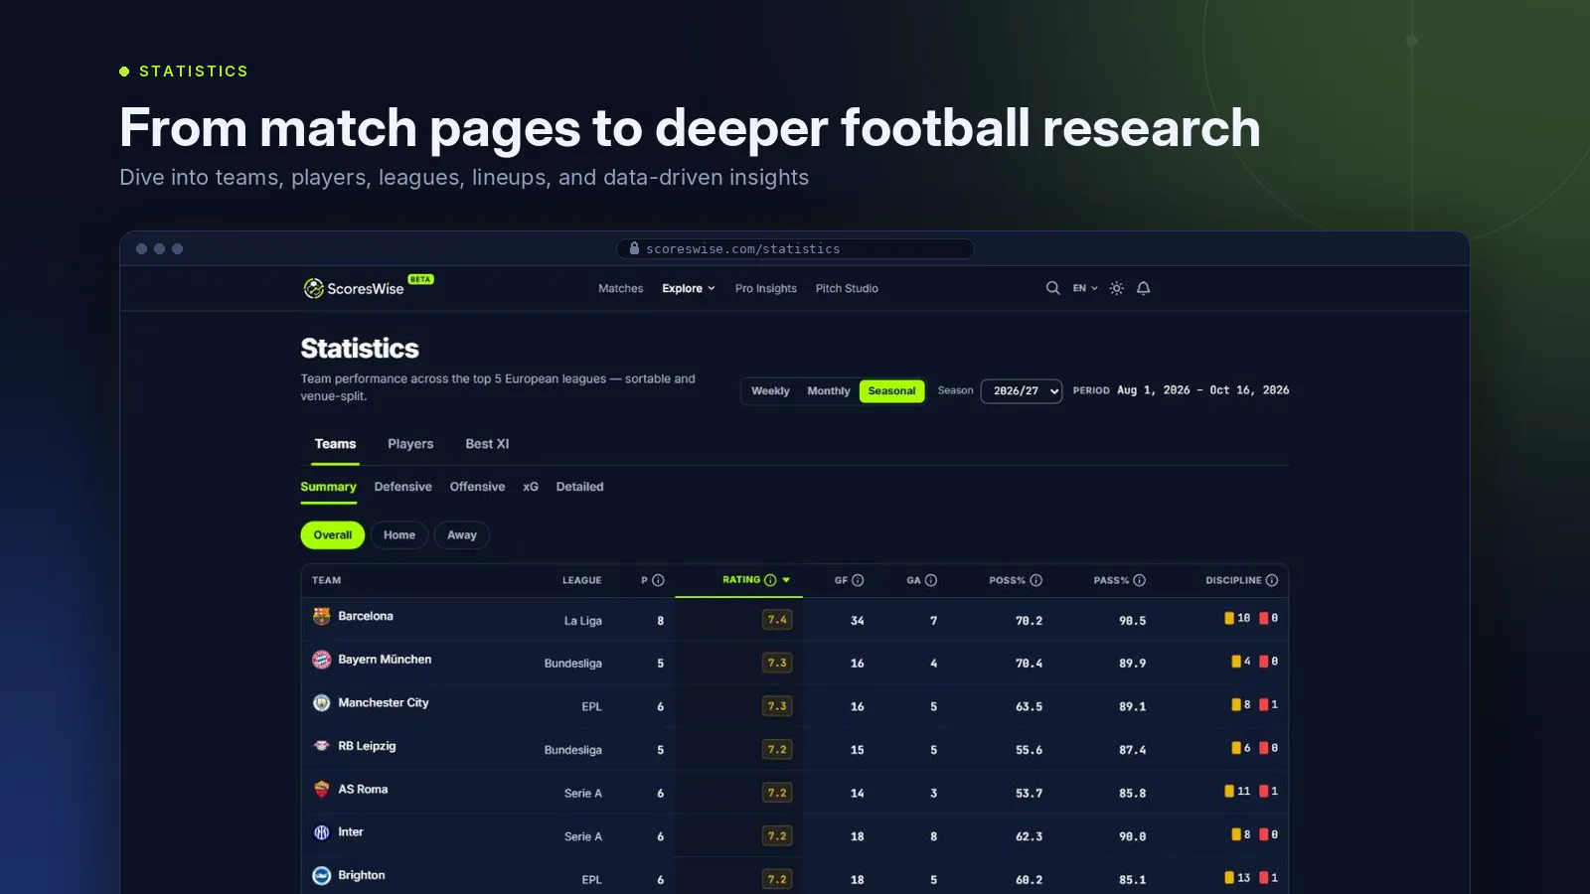
Task: Click the info icon beside POSS%
Action: coord(1036,580)
